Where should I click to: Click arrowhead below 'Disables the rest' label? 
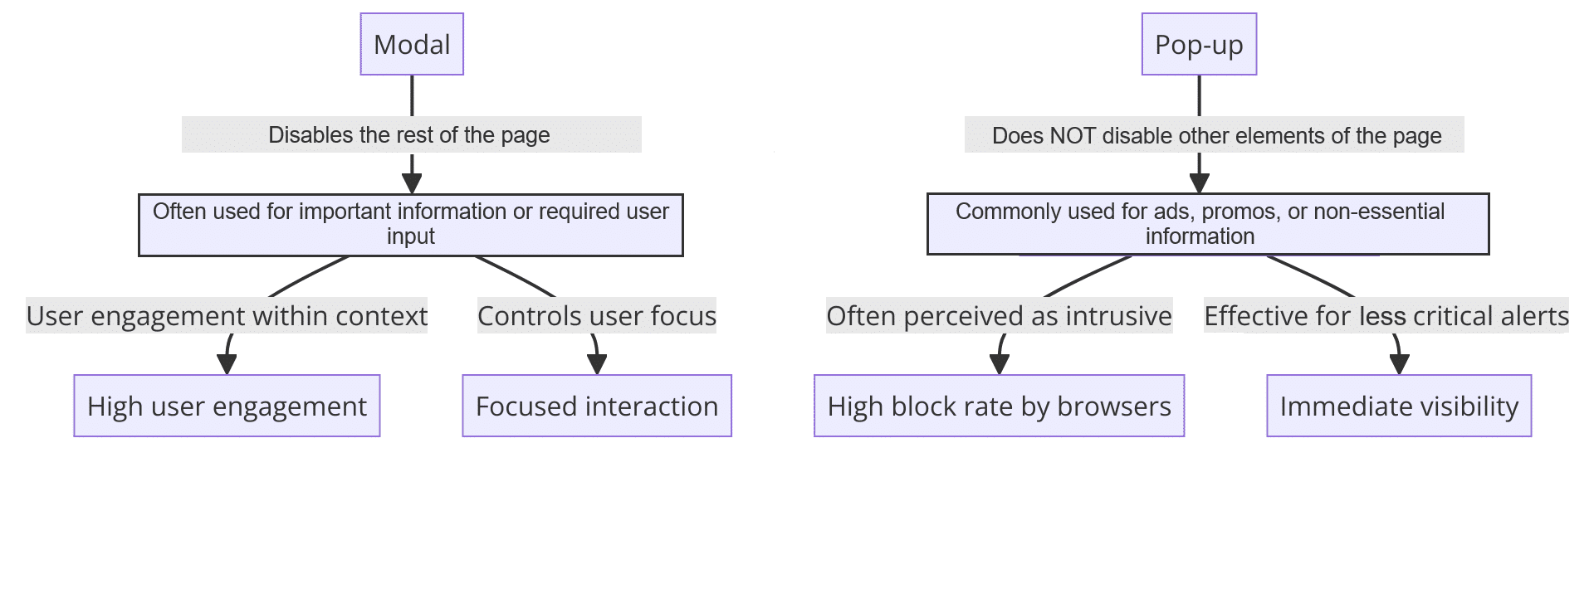(x=412, y=183)
